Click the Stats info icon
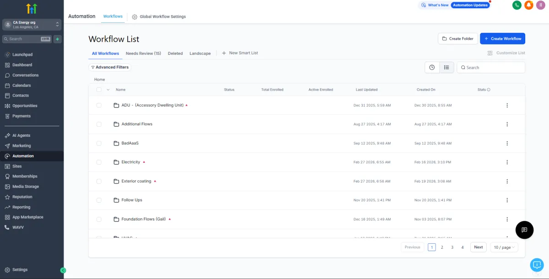The image size is (549, 279). click(x=489, y=90)
